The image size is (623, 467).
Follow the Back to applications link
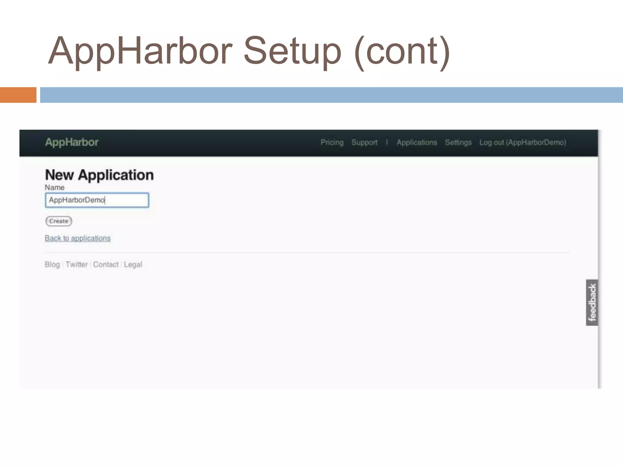coord(78,238)
